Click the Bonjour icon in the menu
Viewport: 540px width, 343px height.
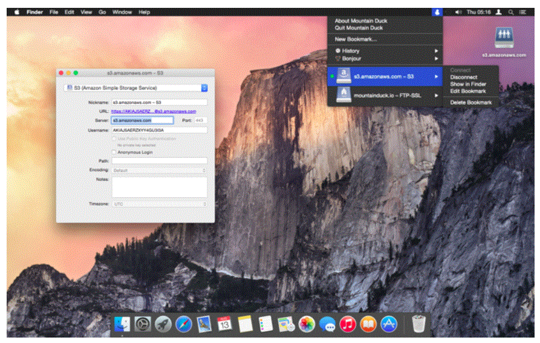pos(338,59)
